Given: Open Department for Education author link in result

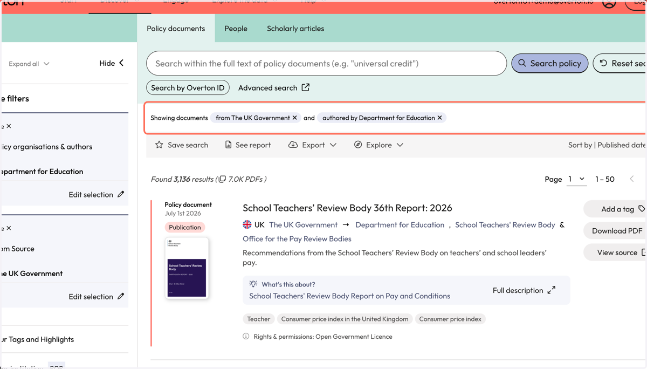Looking at the screenshot, I should (400, 224).
